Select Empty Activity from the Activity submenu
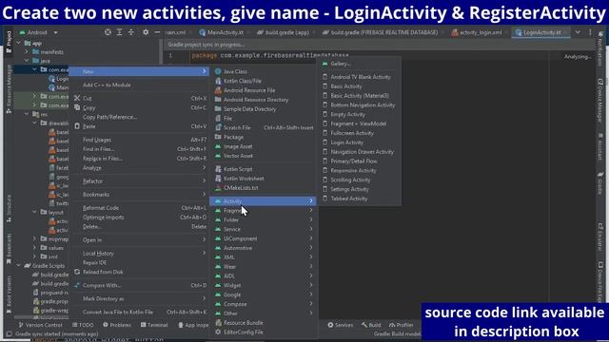609x342 pixels. 347,114
